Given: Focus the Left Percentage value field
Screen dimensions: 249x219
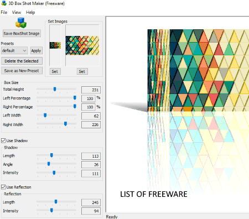Looking at the screenshot, I should click(x=89, y=98).
